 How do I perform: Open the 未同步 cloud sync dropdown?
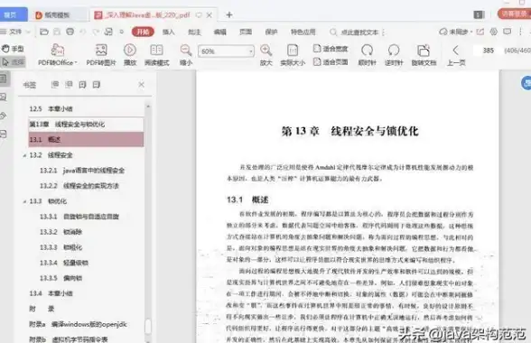pos(456,32)
